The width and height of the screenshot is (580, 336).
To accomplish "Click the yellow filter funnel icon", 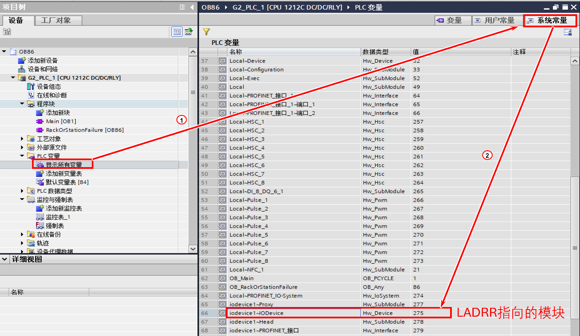I will [x=206, y=32].
